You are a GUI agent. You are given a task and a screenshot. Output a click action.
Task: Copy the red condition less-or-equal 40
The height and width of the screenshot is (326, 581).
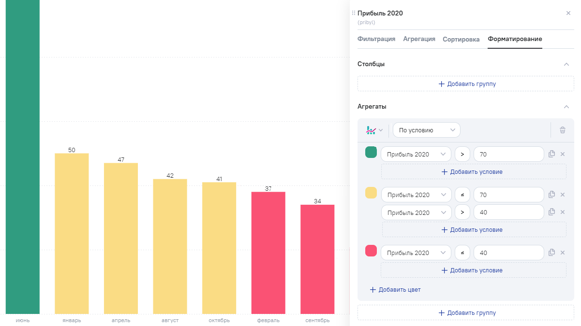coord(552,253)
